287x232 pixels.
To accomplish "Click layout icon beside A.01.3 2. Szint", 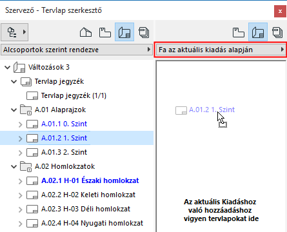I will pyautogui.click(x=32, y=153).
